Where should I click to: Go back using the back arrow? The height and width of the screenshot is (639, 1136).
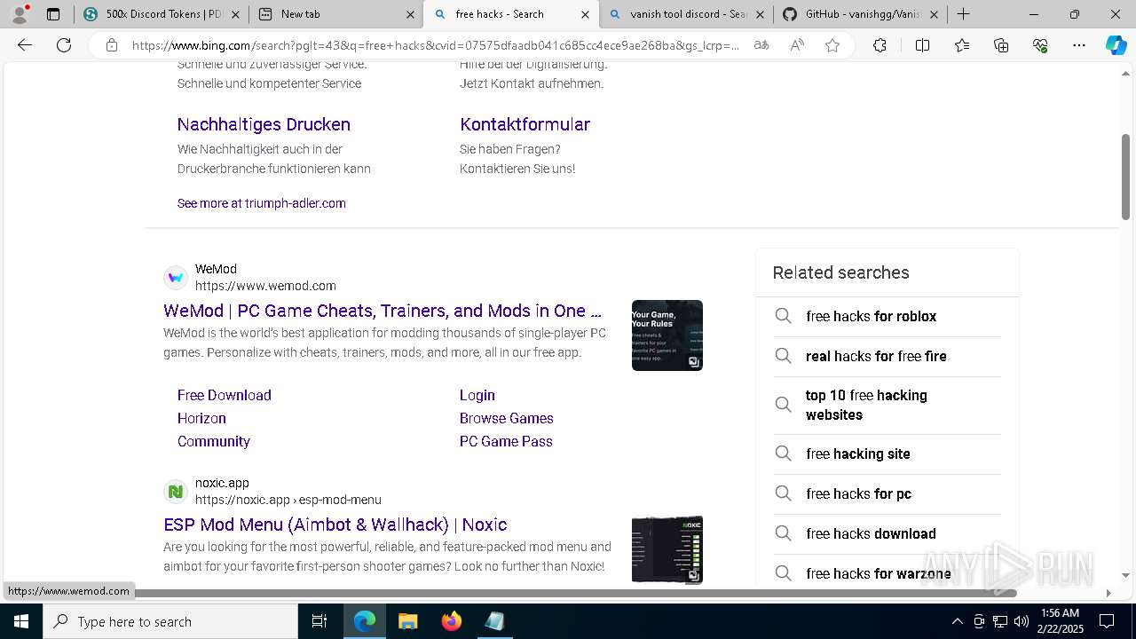(x=25, y=45)
